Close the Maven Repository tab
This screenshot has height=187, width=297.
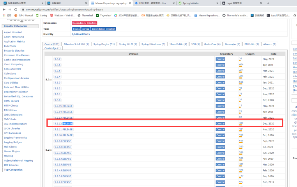130,3
